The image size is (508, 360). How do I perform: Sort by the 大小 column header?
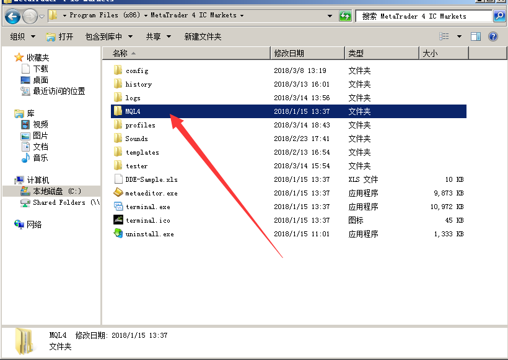[444, 53]
